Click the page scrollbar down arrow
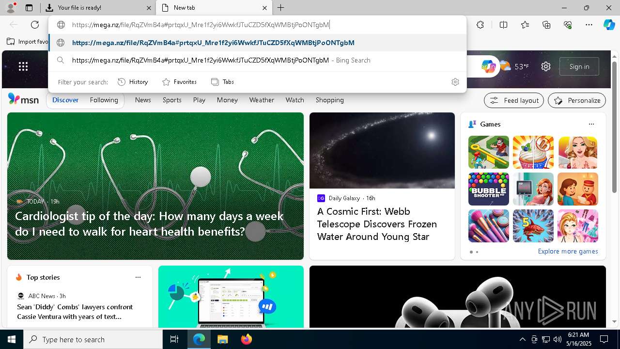Screen dimensions: 620x349 click(x=615, y=321)
